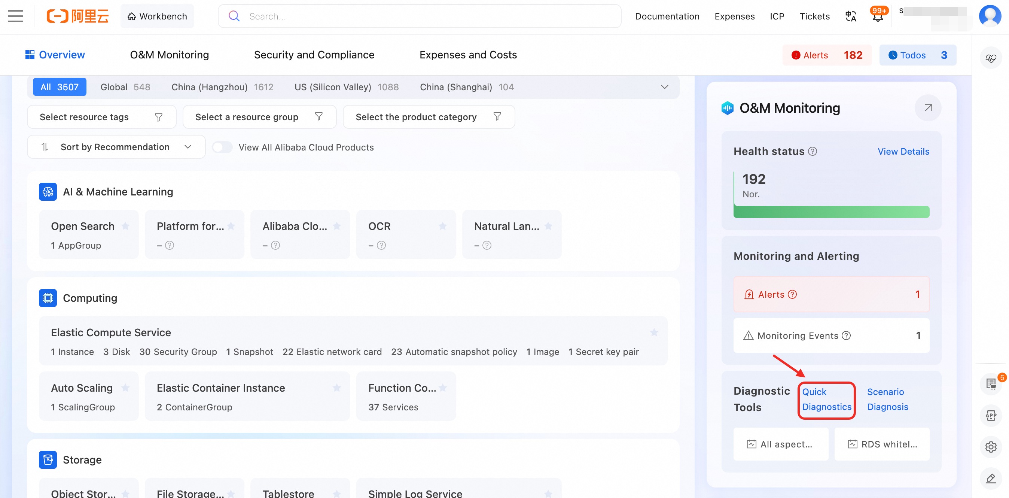The height and width of the screenshot is (498, 1009).
Task: Click the search magnifier icon
Action: pyautogui.click(x=234, y=16)
